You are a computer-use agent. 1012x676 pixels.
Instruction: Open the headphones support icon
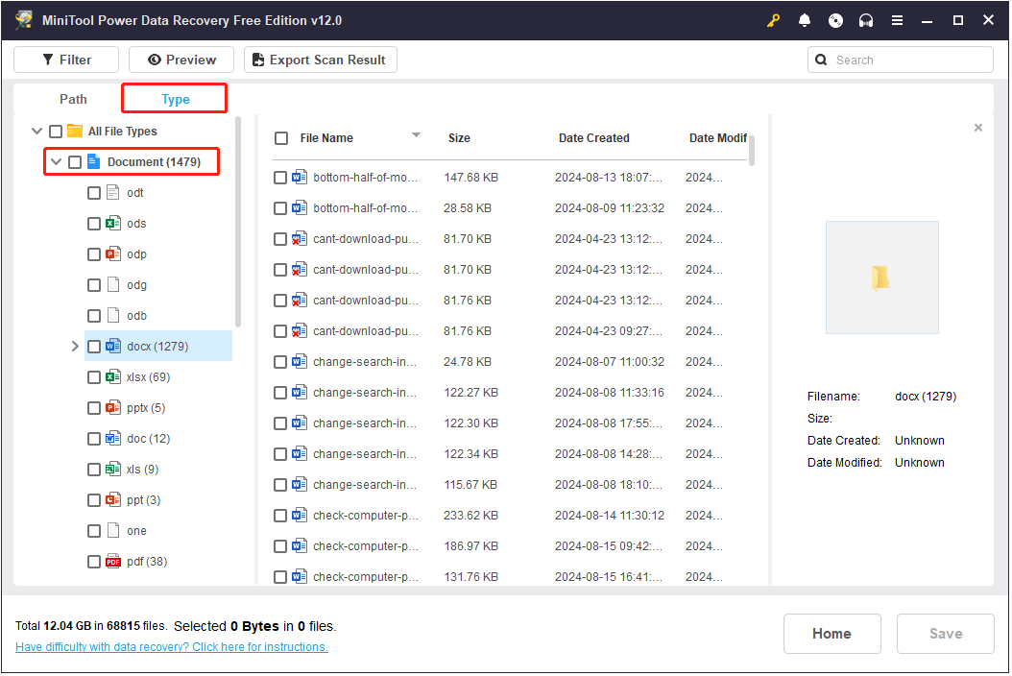point(866,20)
